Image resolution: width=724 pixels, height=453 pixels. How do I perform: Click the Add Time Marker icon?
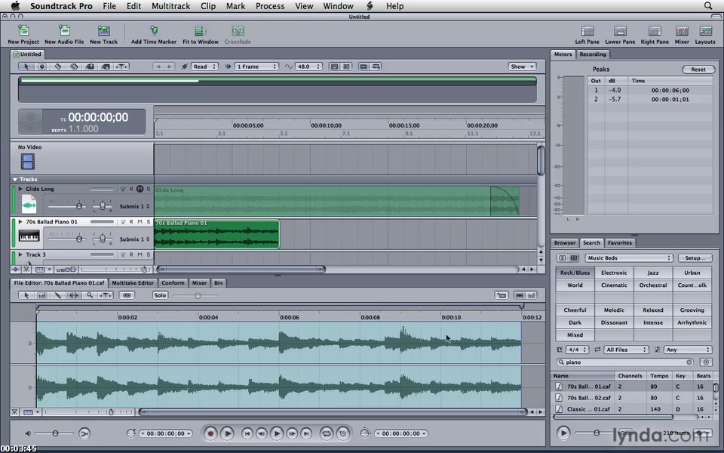click(x=154, y=31)
